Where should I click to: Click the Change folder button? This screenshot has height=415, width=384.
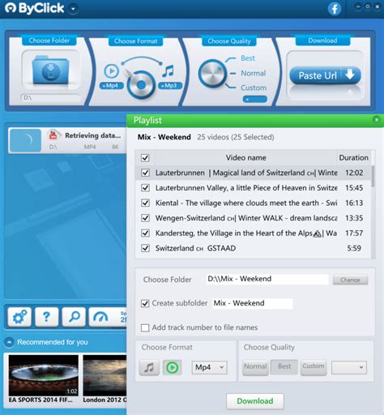point(350,280)
